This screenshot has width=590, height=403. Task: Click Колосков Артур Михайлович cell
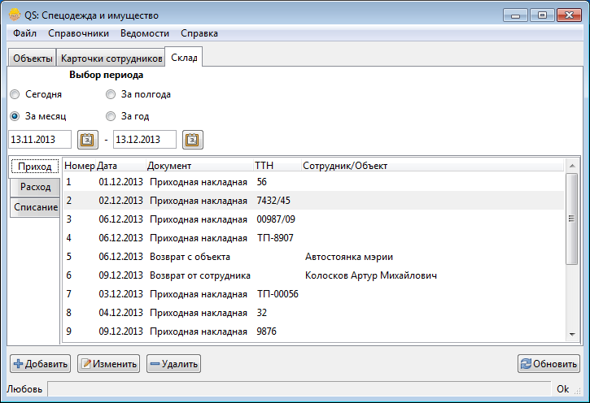370,275
